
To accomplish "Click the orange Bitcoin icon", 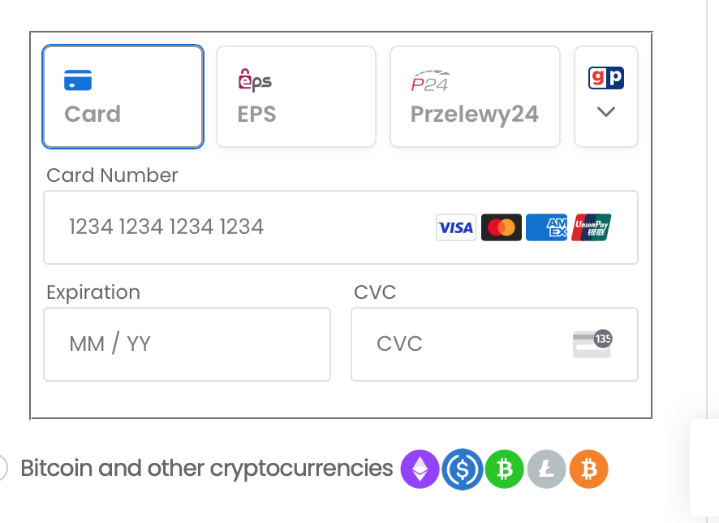I will click(x=588, y=469).
